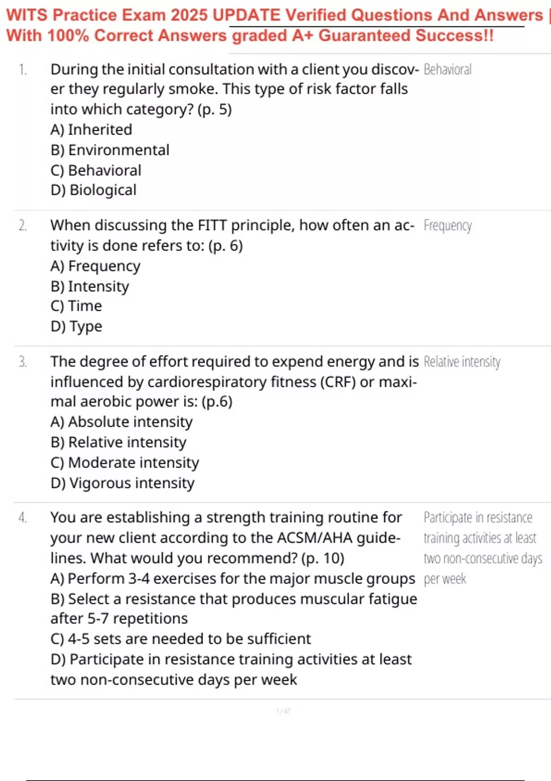Click the page number indicator at bottom

[x=283, y=711]
